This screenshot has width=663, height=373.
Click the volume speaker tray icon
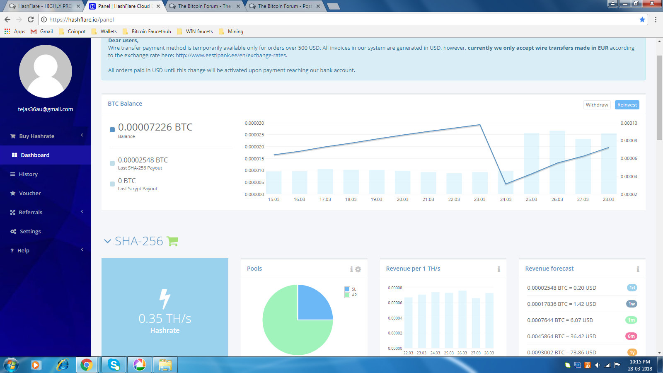[597, 365]
